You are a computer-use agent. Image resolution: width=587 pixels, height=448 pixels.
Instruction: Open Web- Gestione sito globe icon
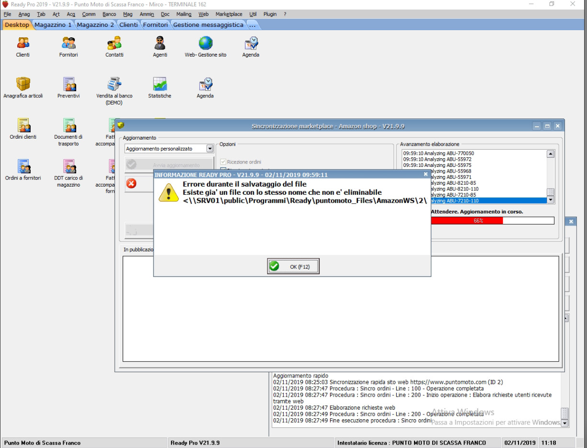(x=206, y=43)
